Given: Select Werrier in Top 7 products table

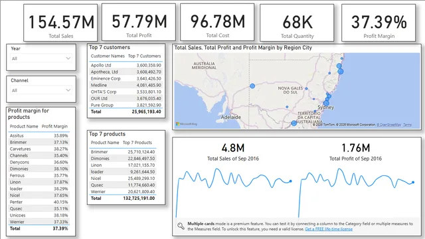Looking at the screenshot, I should click(x=123, y=192).
